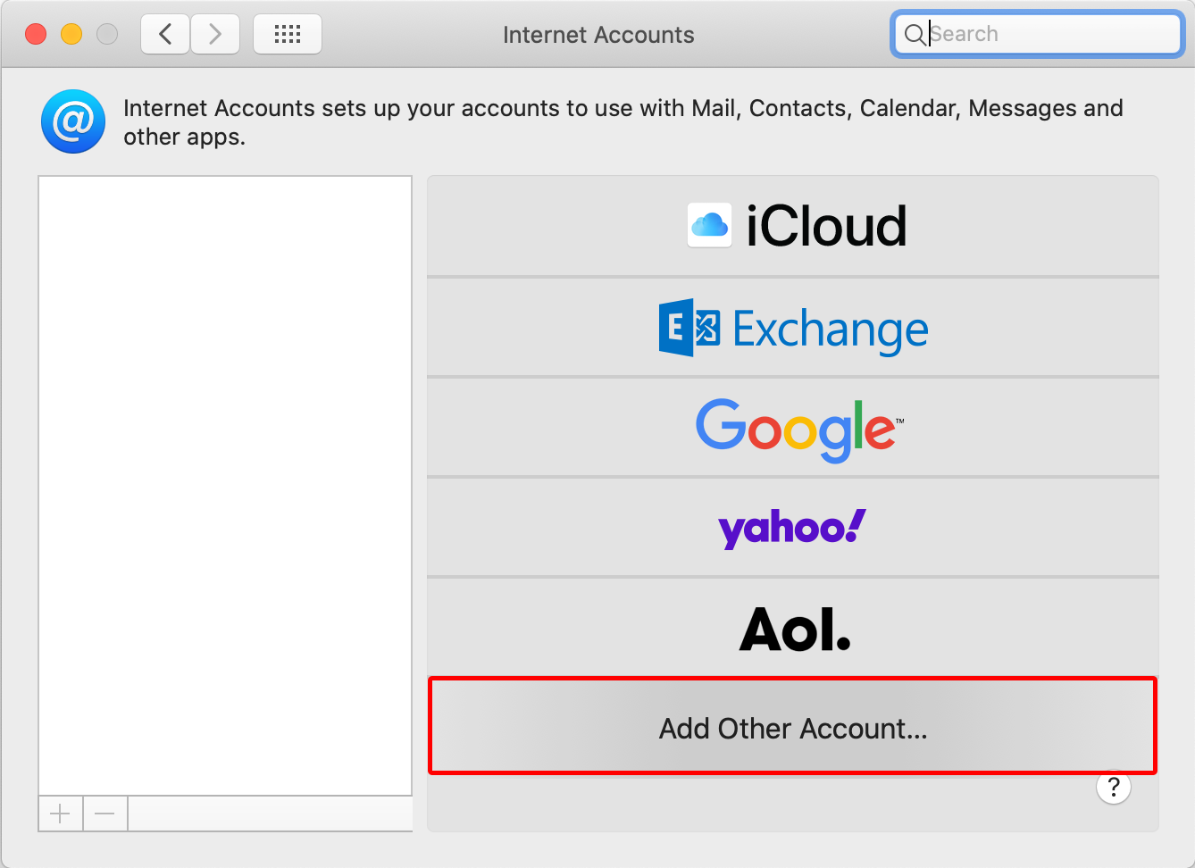This screenshot has width=1195, height=868.
Task: Go back with the left chevron
Action: [165, 35]
